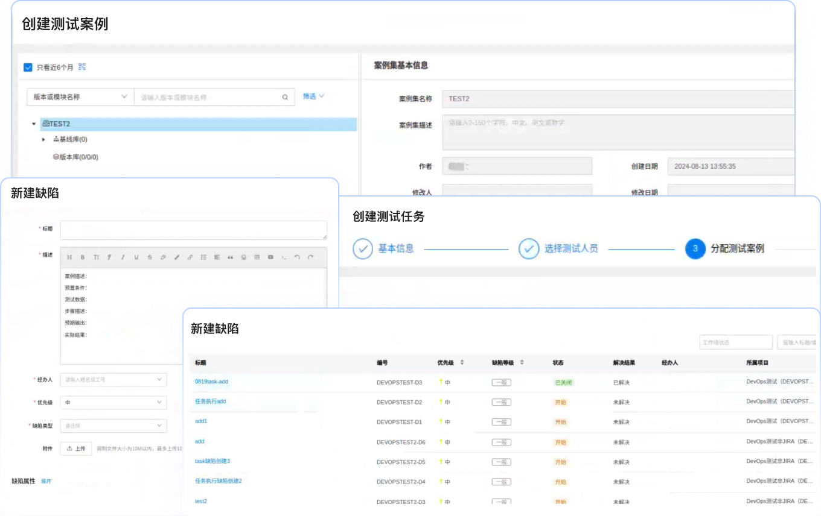
Task: Click DEVOPSTEST2-D6 ID cell
Action: pos(401,442)
